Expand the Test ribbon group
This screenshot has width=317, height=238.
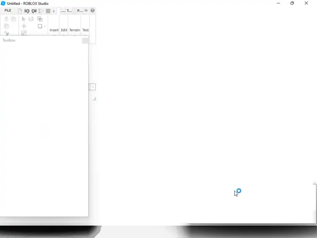[85, 30]
